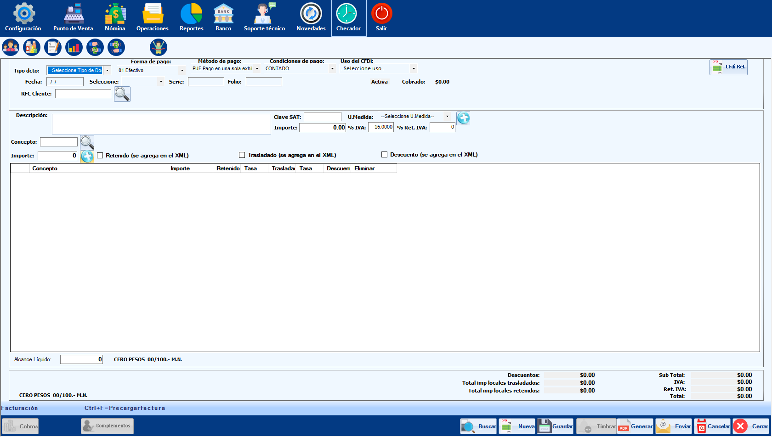The height and width of the screenshot is (437, 772).
Task: Tick the Descuento checkbox
Action: coord(385,155)
